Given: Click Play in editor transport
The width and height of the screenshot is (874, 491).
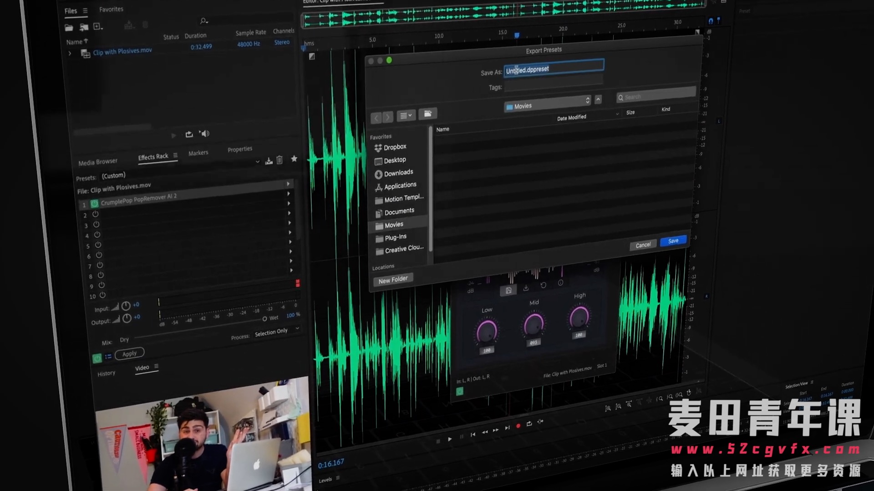Looking at the screenshot, I should click(450, 439).
